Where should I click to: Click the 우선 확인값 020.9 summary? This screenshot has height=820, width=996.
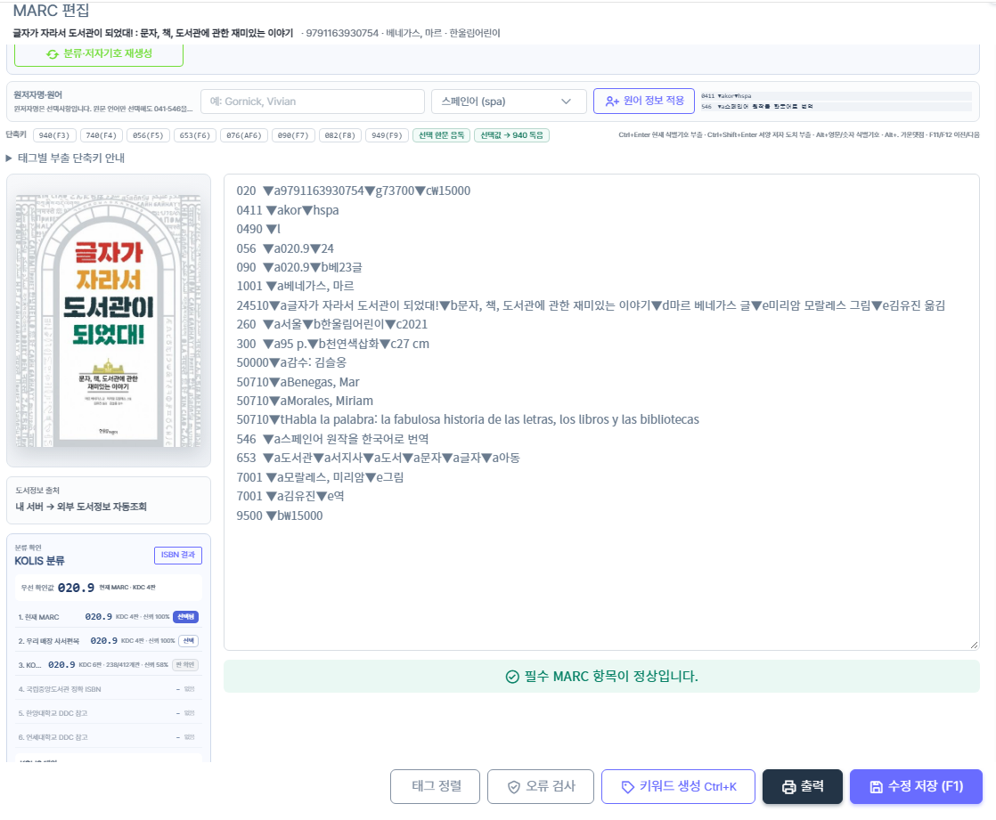[108, 588]
